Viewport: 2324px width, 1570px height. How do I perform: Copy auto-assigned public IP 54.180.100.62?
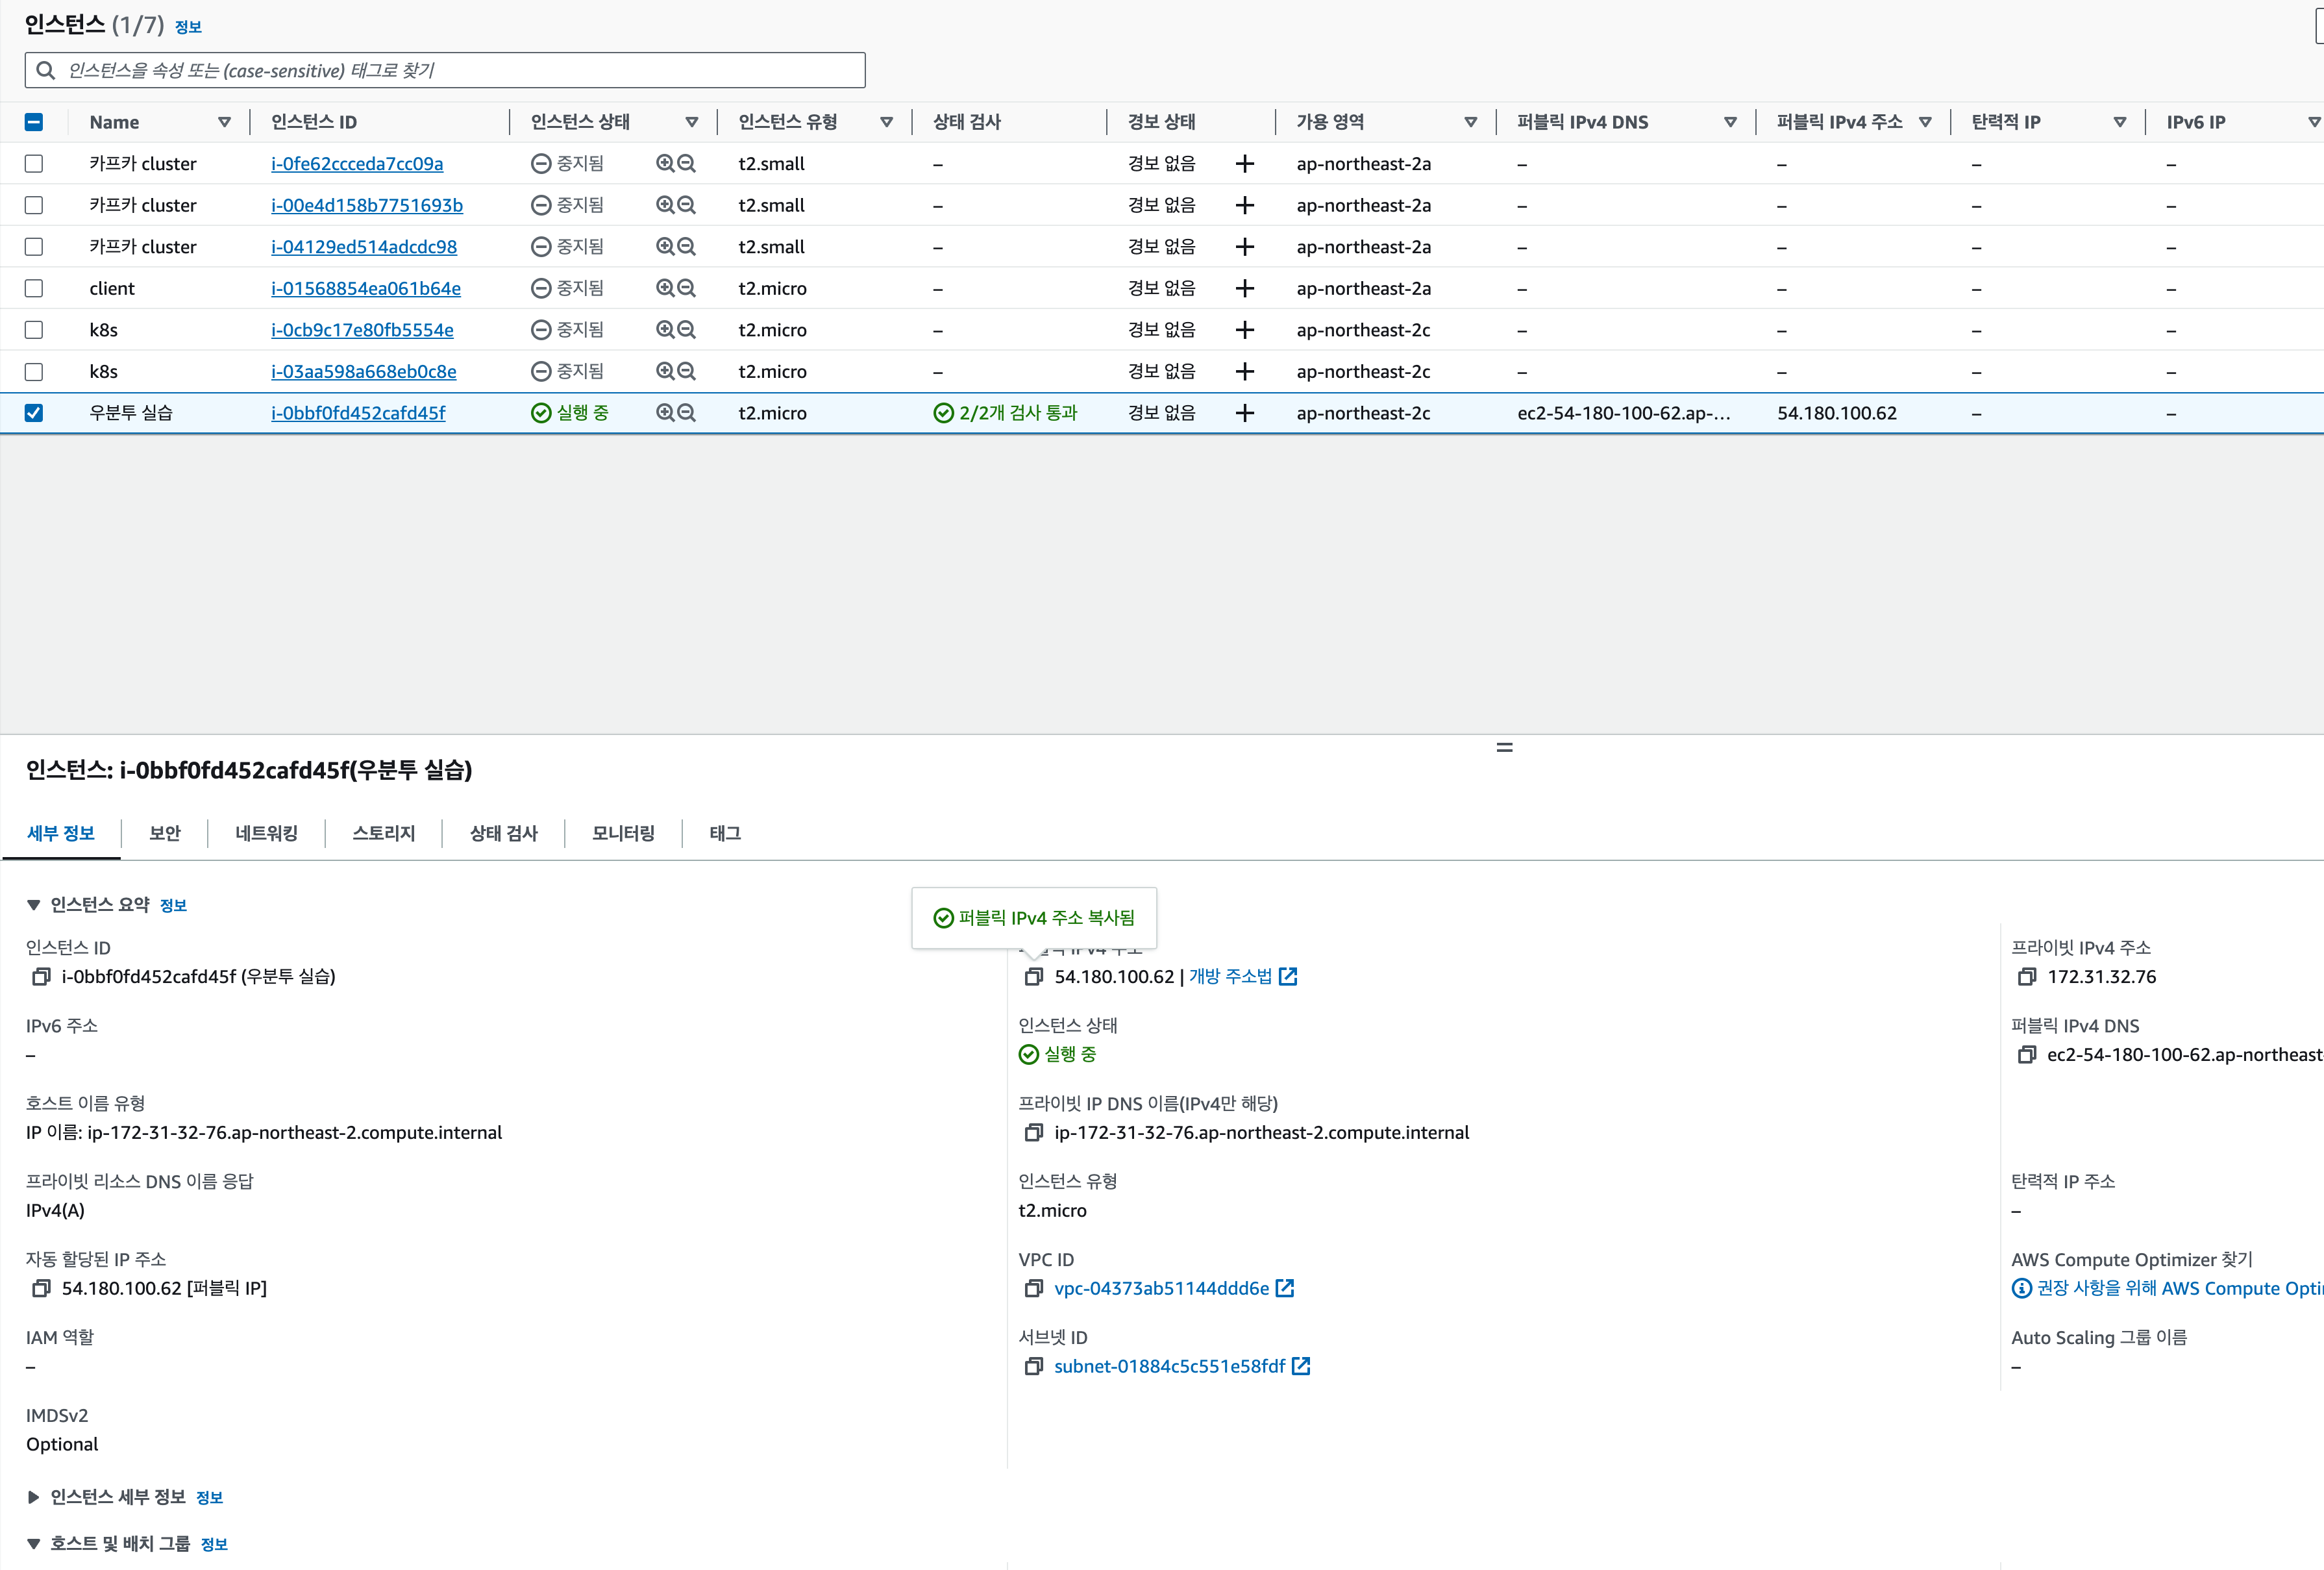41,1289
